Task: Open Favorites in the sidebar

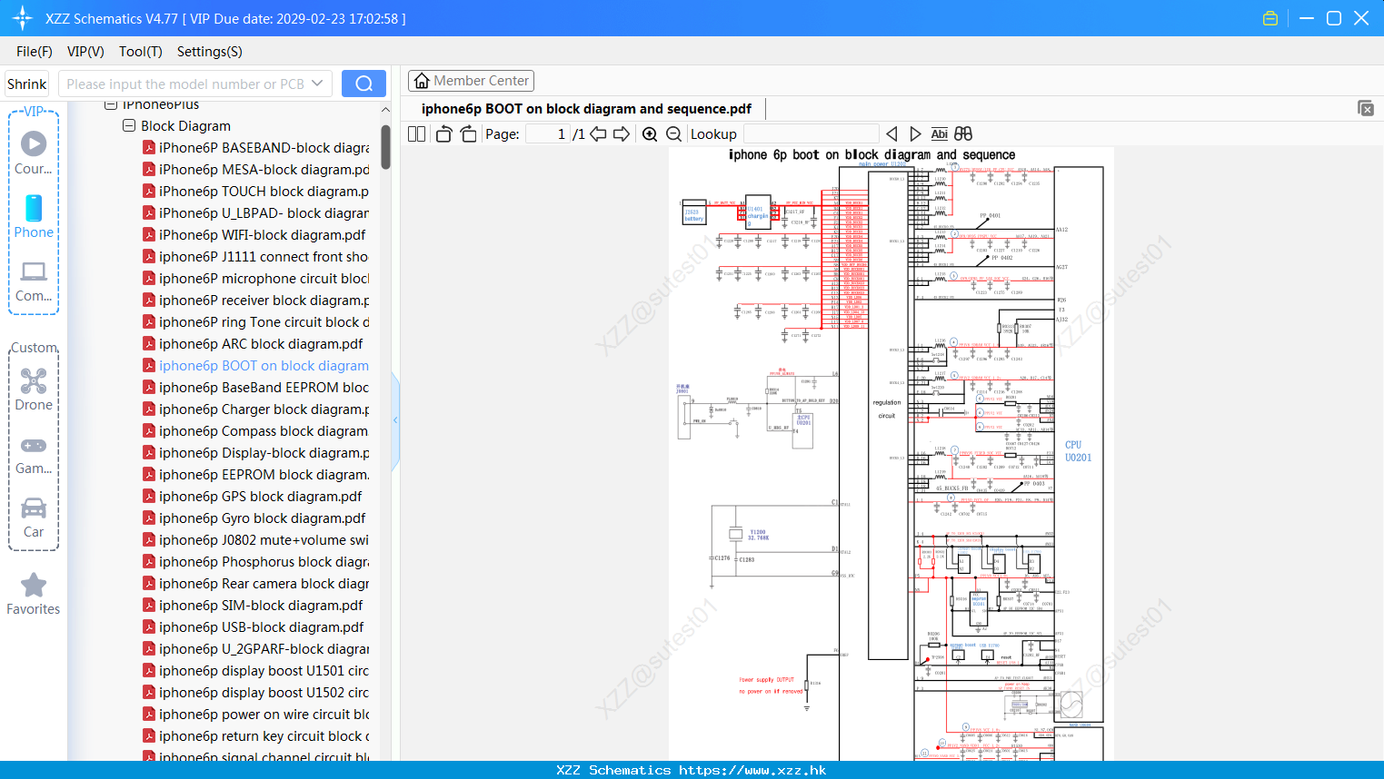Action: coord(34,594)
